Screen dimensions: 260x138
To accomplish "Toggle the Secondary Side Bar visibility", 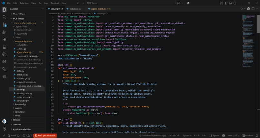I will [x=235, y=3].
